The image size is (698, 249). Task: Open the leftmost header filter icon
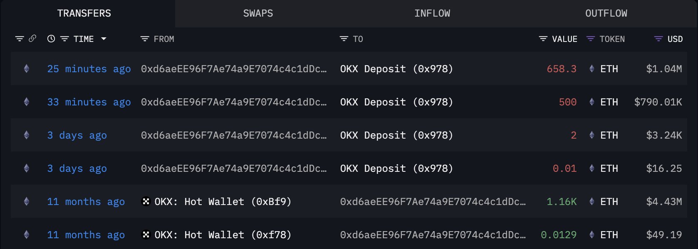click(20, 39)
